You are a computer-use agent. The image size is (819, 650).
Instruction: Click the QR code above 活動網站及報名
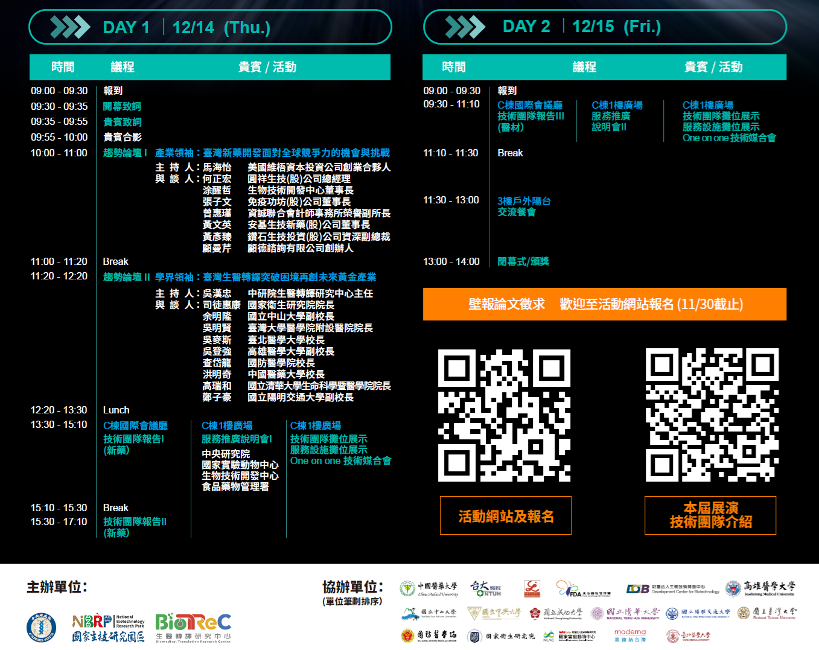[505, 415]
